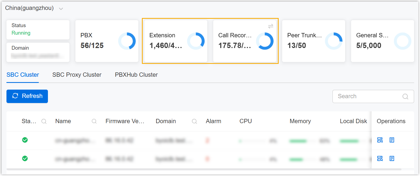Image resolution: width=420 pixels, height=176 pixels.
Task: Click the search icon in Domain column header
Action: tap(194, 121)
